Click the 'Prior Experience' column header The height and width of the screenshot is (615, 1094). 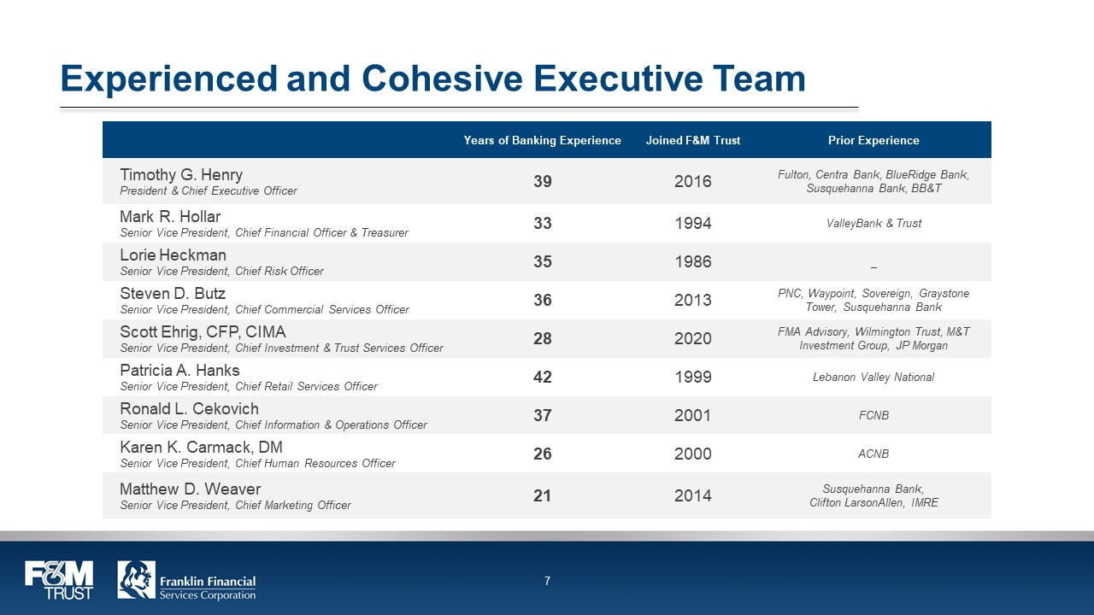873,140
